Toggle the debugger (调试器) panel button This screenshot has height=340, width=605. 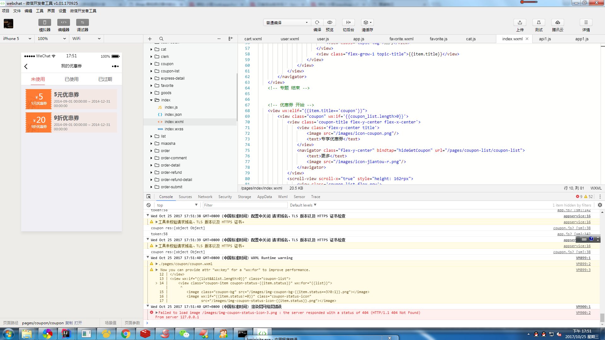82,22
